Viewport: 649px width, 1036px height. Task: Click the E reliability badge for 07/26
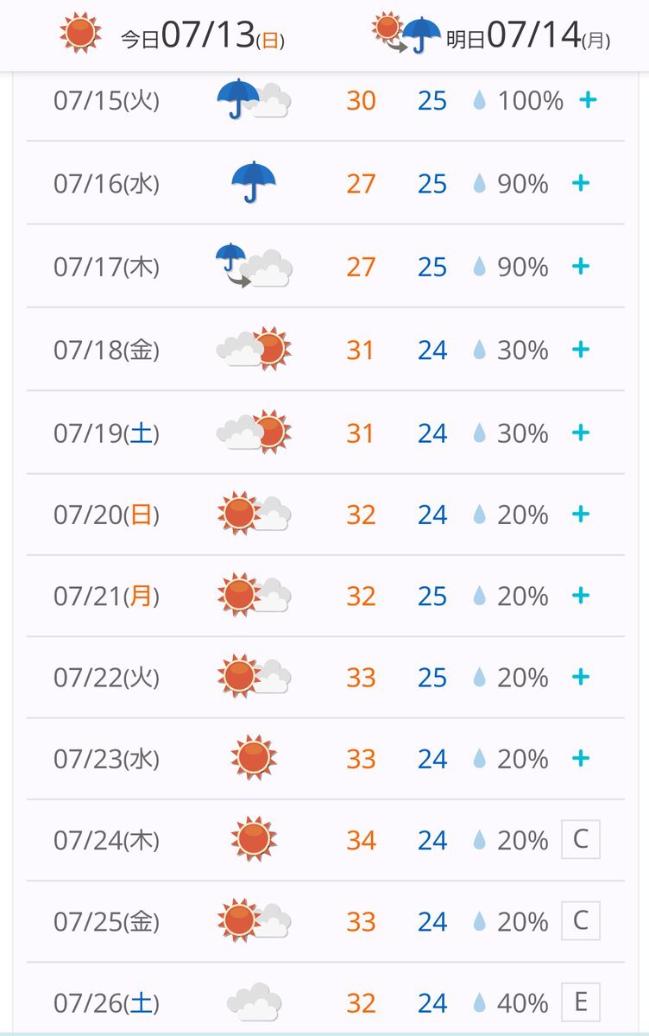point(581,1001)
